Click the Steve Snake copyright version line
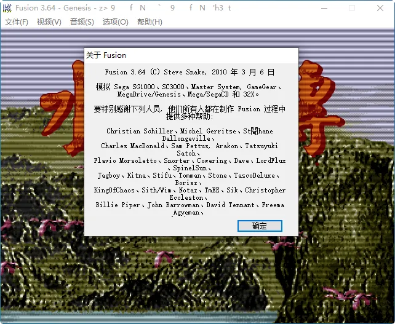The width and height of the screenshot is (395, 324). pos(190,72)
